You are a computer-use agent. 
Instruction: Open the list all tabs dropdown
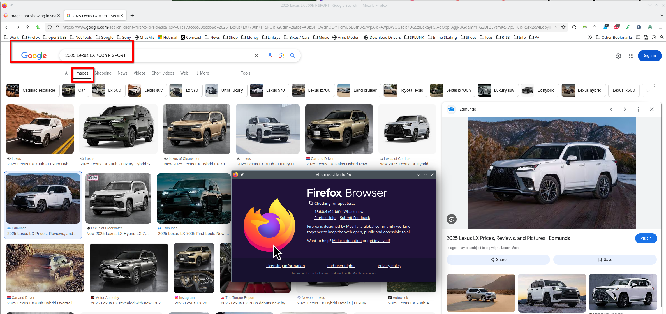[x=662, y=15]
